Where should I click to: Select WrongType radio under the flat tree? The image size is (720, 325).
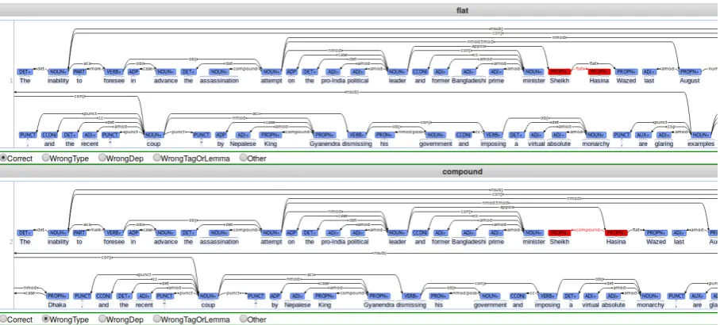point(45,159)
